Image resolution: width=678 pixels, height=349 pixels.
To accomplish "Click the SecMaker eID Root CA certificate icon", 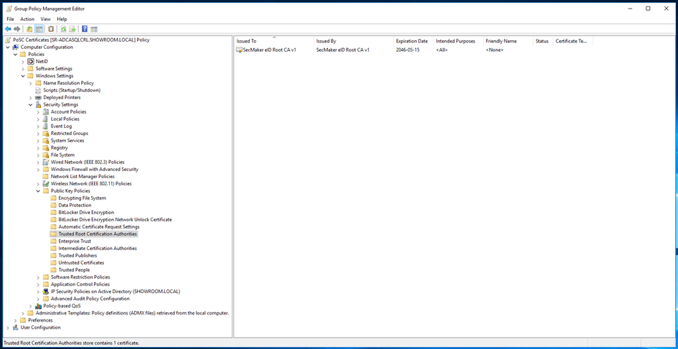I will click(x=239, y=50).
